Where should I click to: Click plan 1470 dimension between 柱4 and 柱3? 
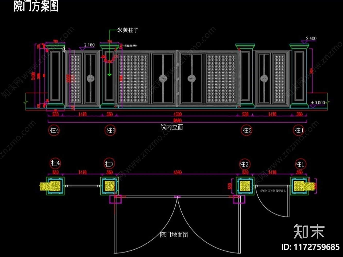click(x=82, y=172)
